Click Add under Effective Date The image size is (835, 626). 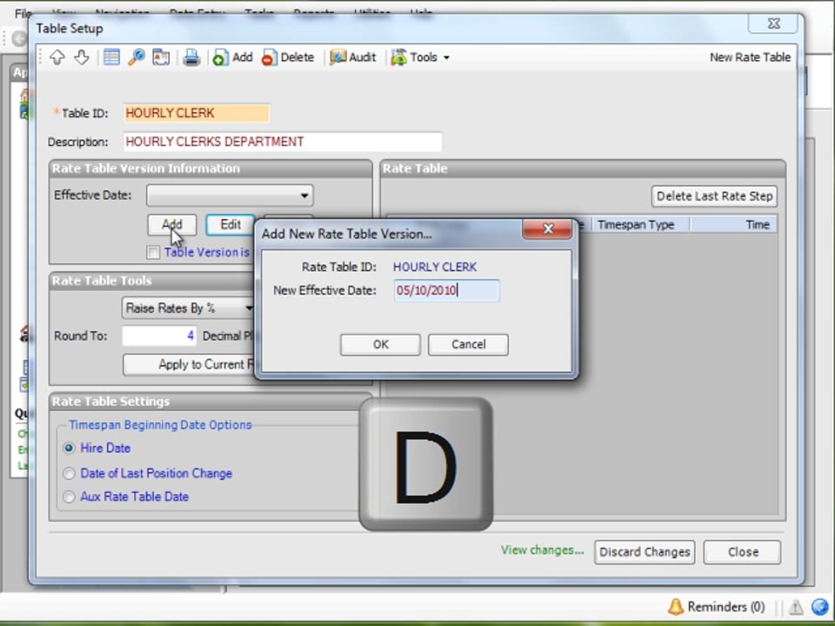click(172, 224)
